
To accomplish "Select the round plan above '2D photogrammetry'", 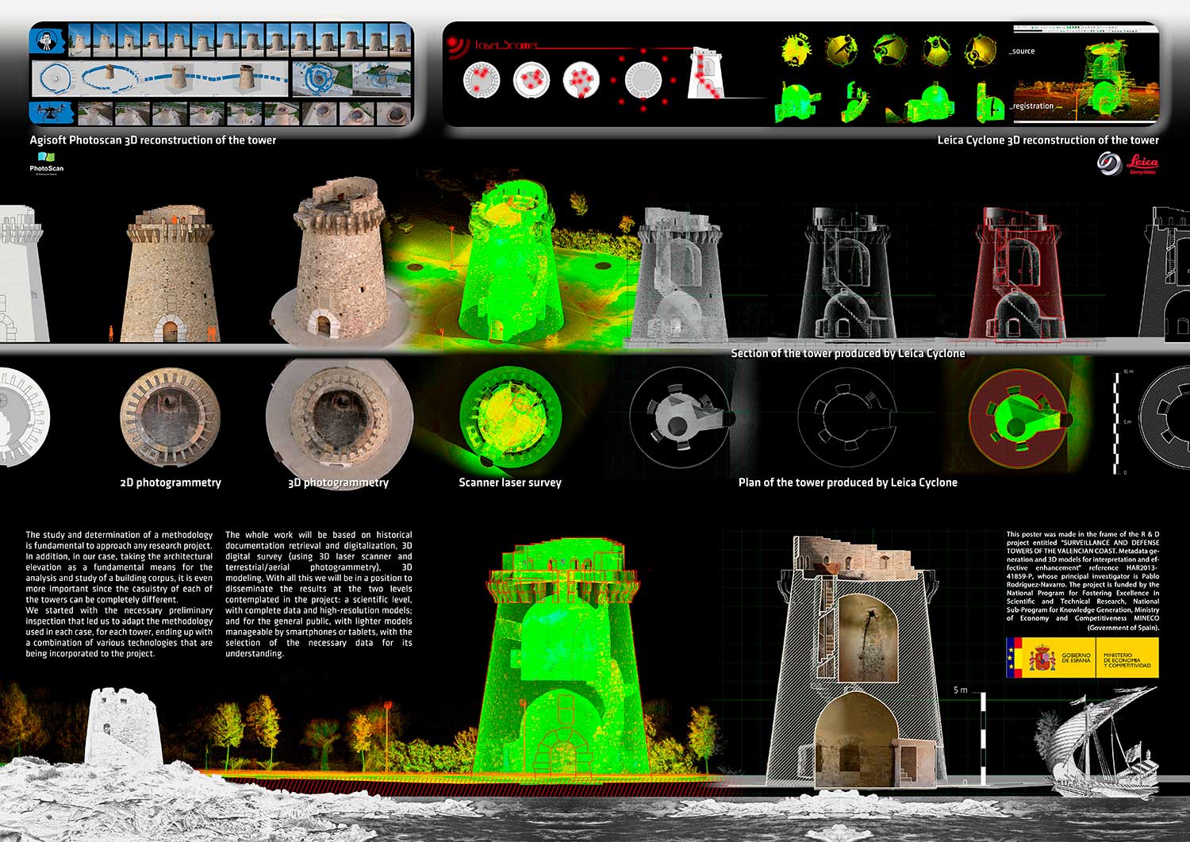I will point(170,417).
